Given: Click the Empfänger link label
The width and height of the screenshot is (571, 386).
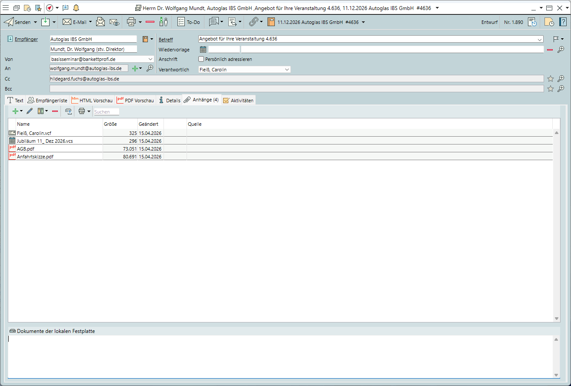Looking at the screenshot, I should (x=26, y=39).
